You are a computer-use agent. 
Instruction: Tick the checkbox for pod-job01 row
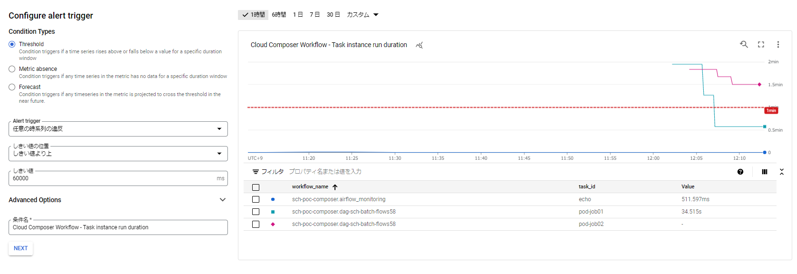click(256, 212)
